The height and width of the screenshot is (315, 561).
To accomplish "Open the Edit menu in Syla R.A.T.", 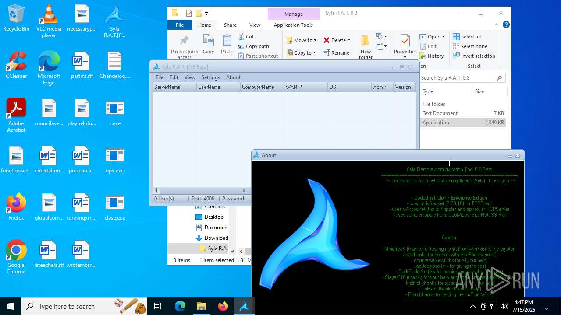I will pos(174,77).
